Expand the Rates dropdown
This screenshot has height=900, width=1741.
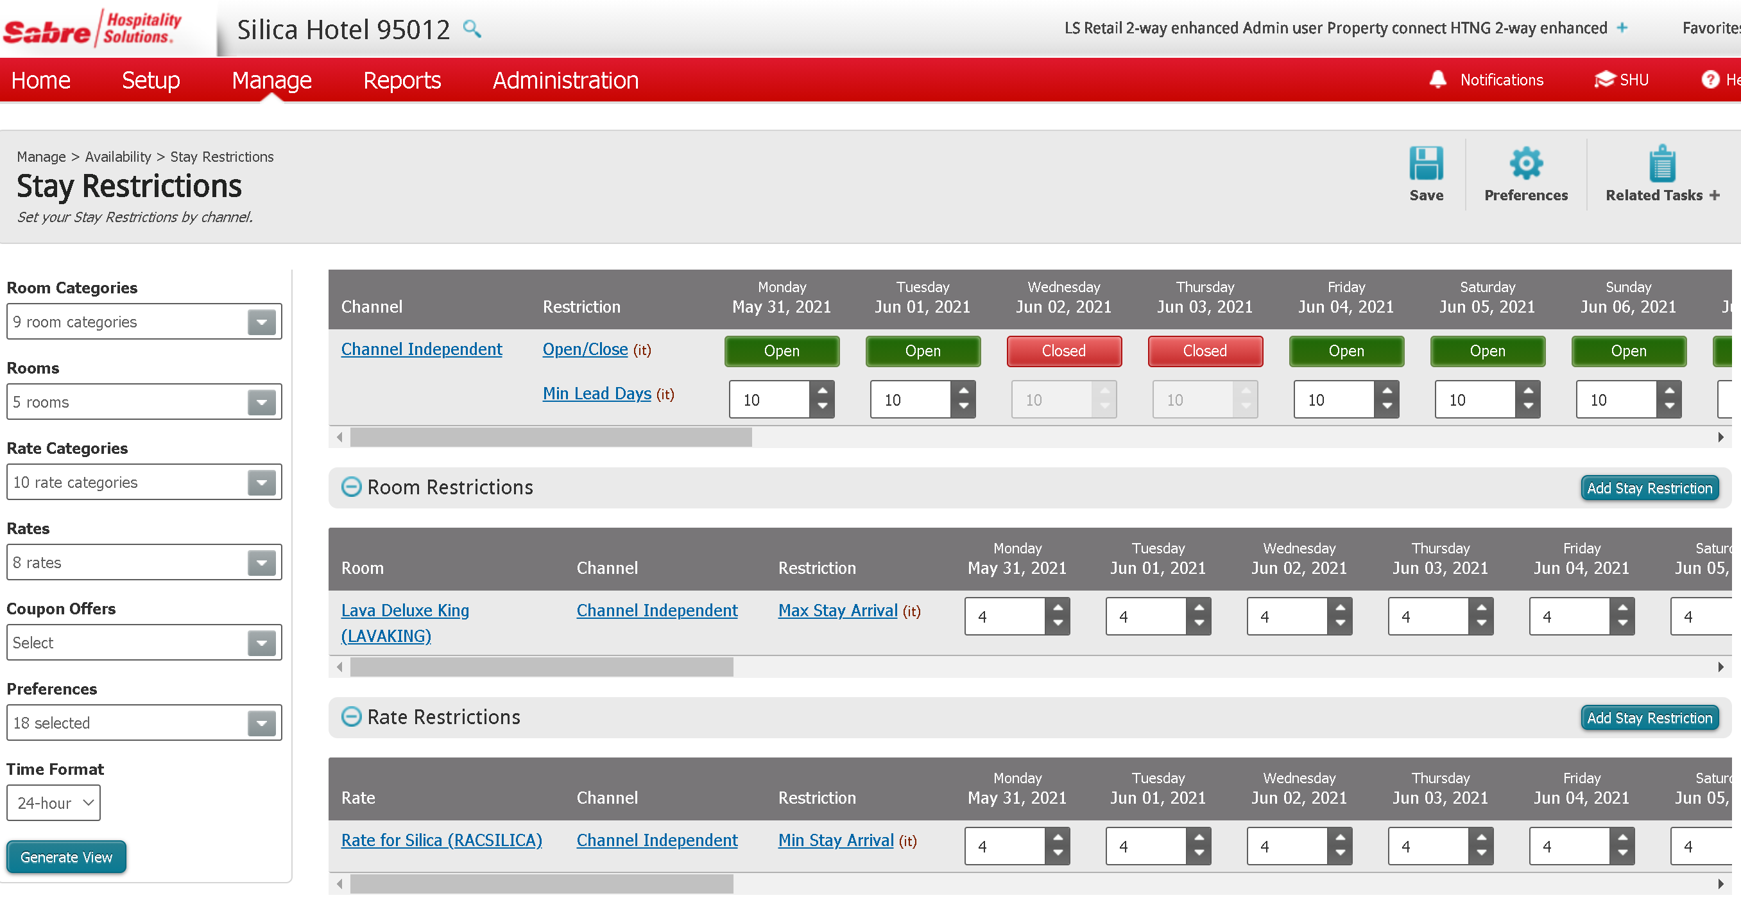262,562
